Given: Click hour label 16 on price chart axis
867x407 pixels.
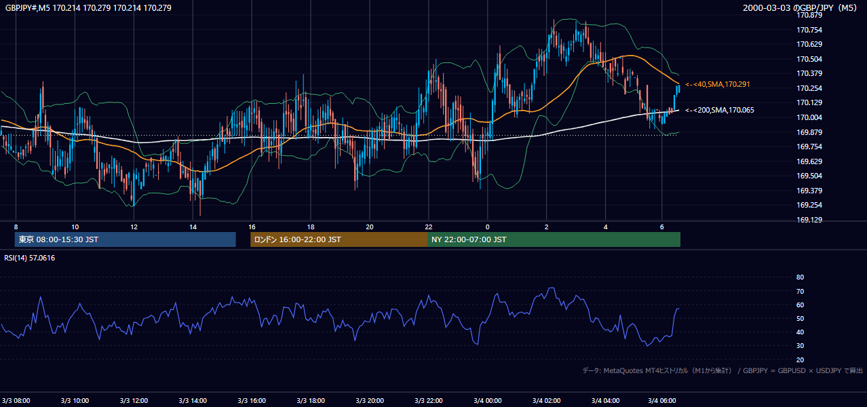Looking at the screenshot, I should click(252, 227).
